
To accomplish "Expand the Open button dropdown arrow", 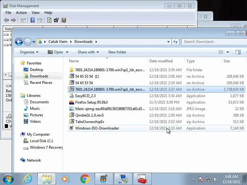I will pos(67,52).
